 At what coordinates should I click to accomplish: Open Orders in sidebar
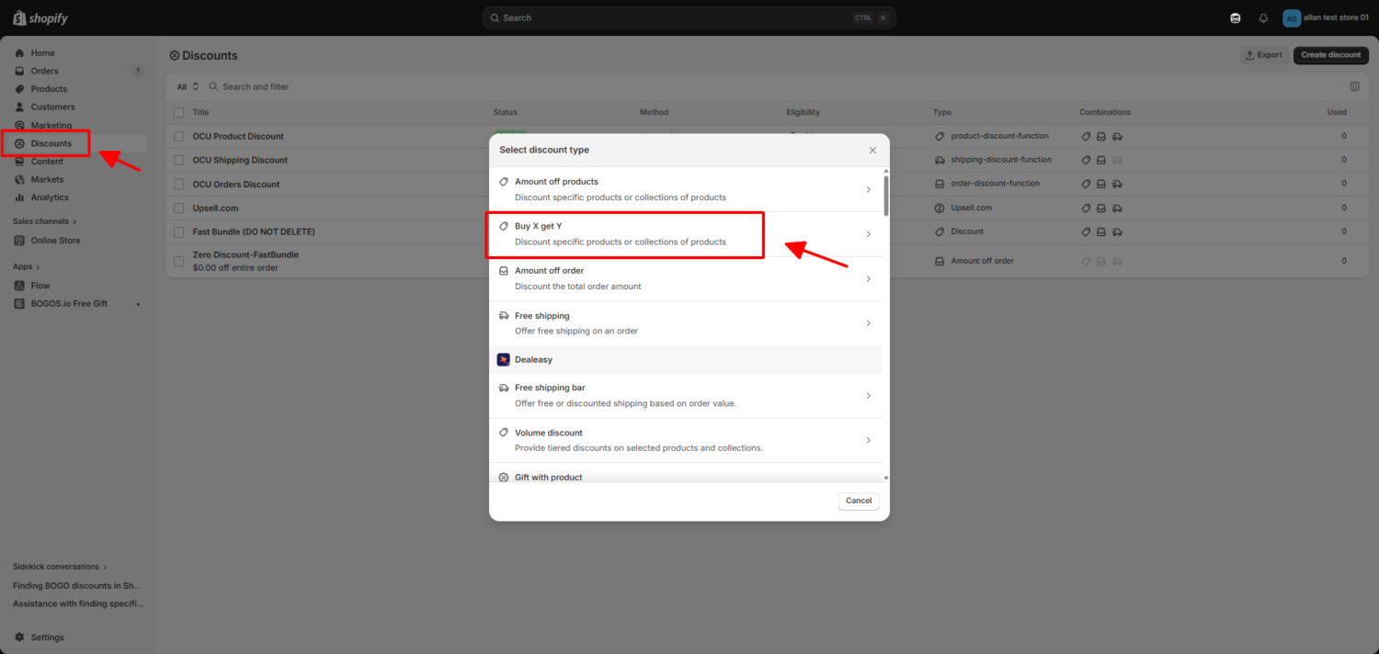pos(44,71)
